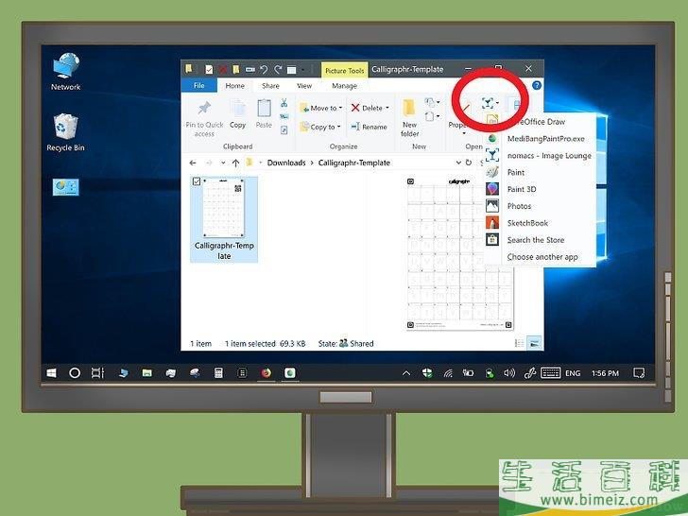Viewport: 688px width, 516px height.
Task: Select Photos in the Open with list
Action: click(x=541, y=206)
